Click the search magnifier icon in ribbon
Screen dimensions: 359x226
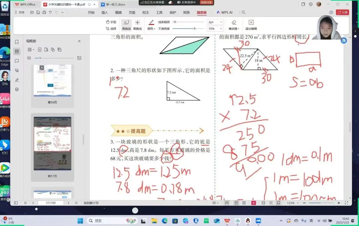[243, 13]
